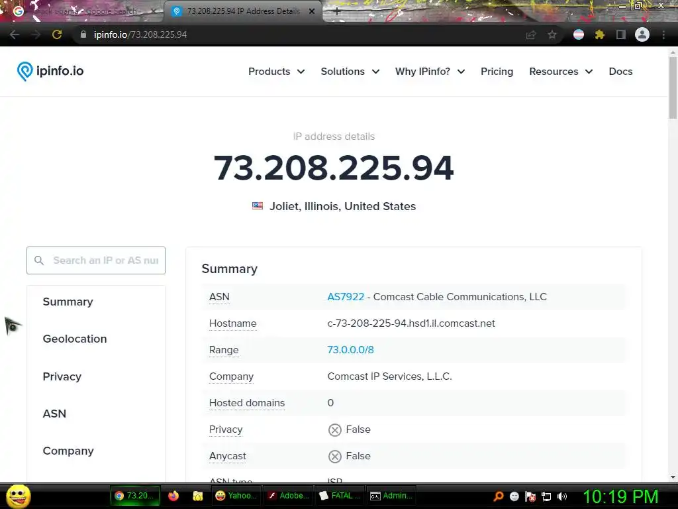This screenshot has height=509, width=678.
Task: Click the browser back arrow
Action: point(15,34)
